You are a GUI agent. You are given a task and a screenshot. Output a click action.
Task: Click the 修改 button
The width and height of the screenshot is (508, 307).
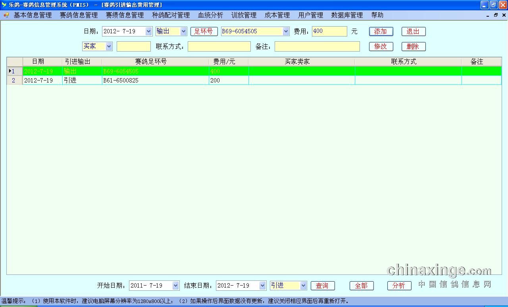click(x=381, y=46)
